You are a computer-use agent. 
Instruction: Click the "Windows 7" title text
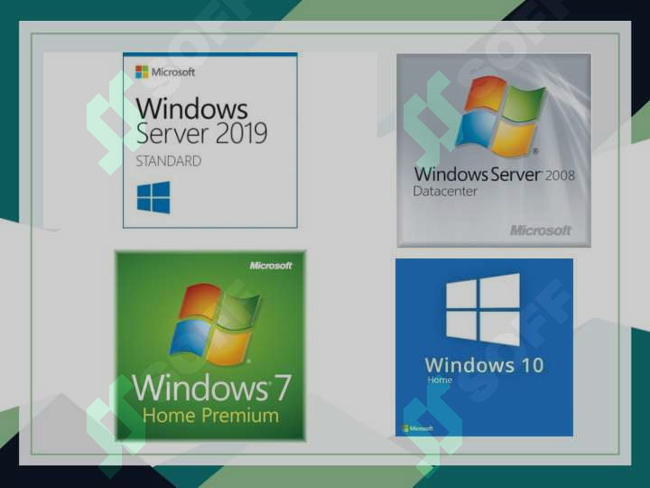click(x=211, y=388)
